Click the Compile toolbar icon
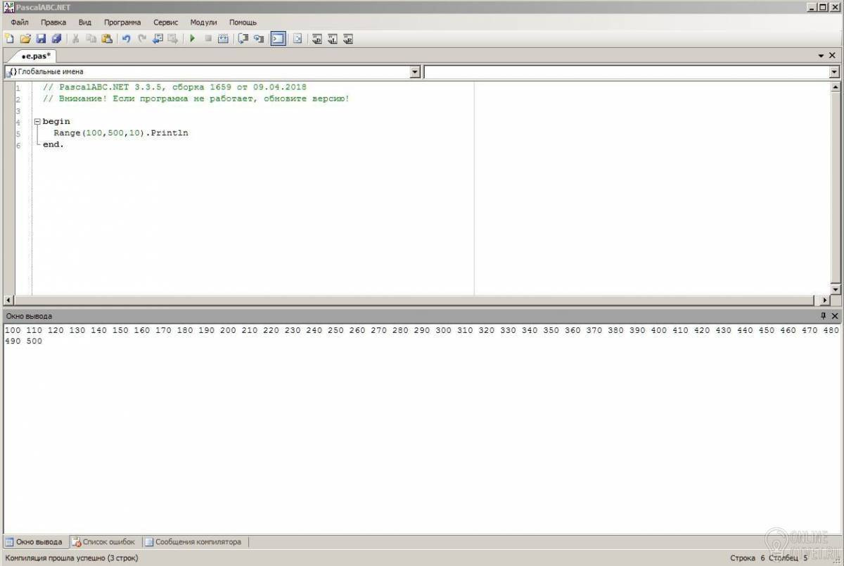The width and height of the screenshot is (844, 566). pyautogui.click(x=224, y=39)
